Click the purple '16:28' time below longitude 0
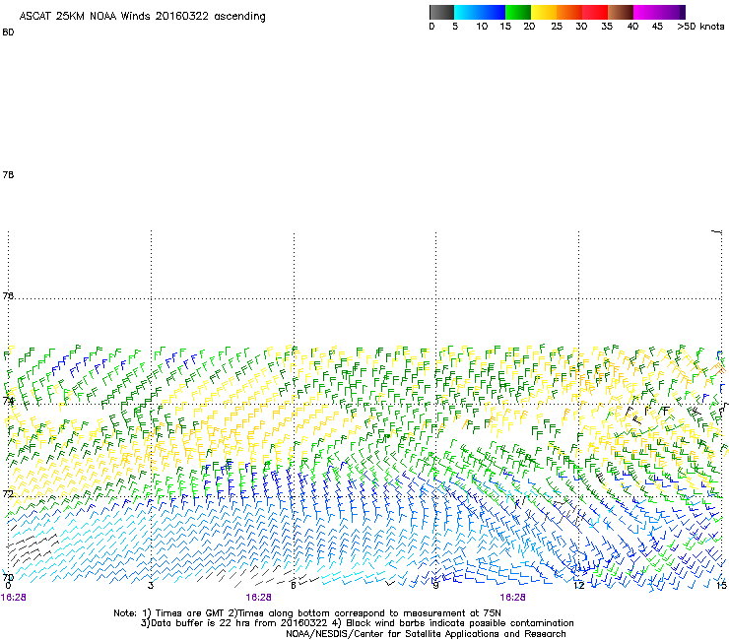Image resolution: width=729 pixels, height=640 pixels. click(x=14, y=598)
